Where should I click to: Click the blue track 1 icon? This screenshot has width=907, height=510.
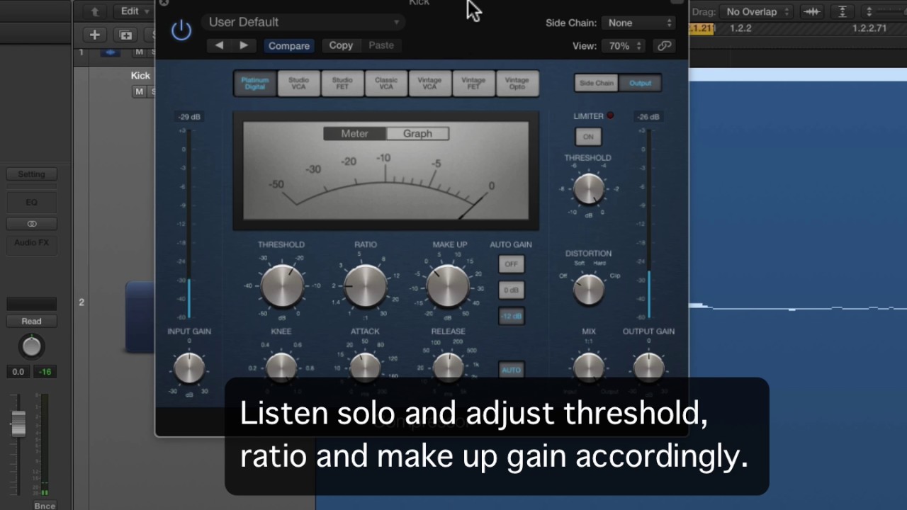click(110, 52)
